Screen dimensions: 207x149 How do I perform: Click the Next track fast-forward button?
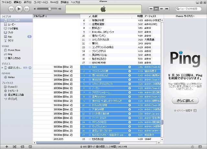pos(27,8)
